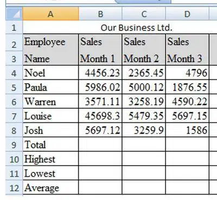The height and width of the screenshot is (200, 217).
Task: Click Warren's Month 3 value 4590.22
Action: [x=187, y=101]
